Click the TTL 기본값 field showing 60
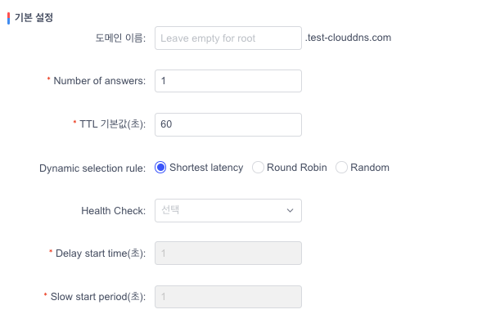Image resolution: width=491 pixels, height=323 pixels. pos(228,124)
